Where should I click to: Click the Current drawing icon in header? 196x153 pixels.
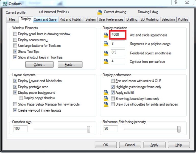100,12
